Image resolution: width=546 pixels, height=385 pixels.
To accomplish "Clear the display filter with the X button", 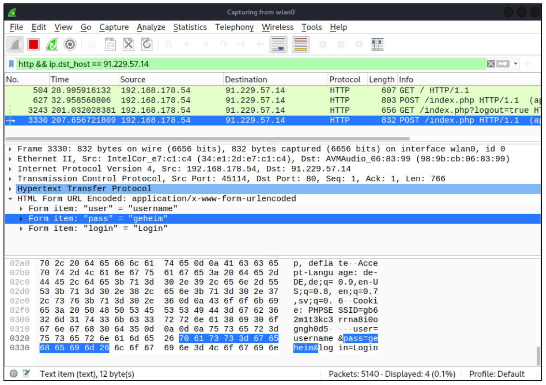I will [490, 63].
